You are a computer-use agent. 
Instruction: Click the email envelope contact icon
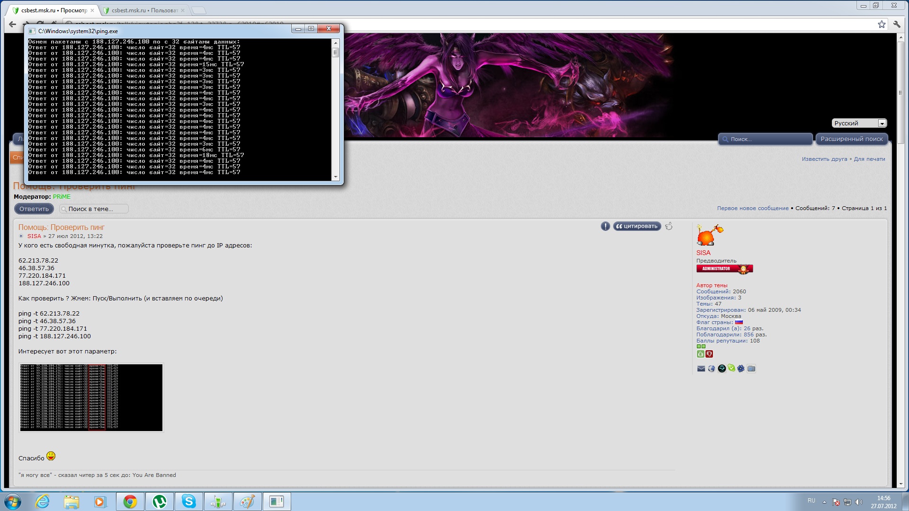point(701,369)
